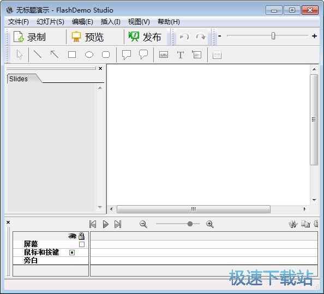Select the rectangle shape tool

pos(72,55)
